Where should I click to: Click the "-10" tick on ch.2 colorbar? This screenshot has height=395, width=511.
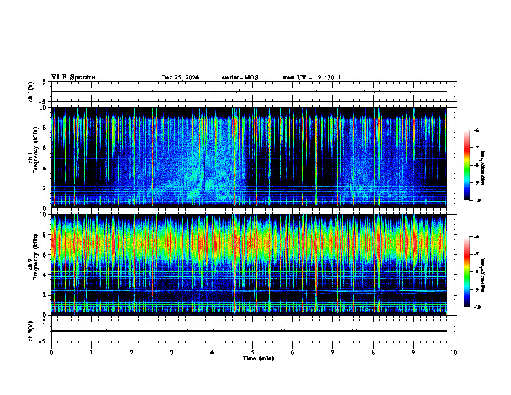(x=477, y=307)
